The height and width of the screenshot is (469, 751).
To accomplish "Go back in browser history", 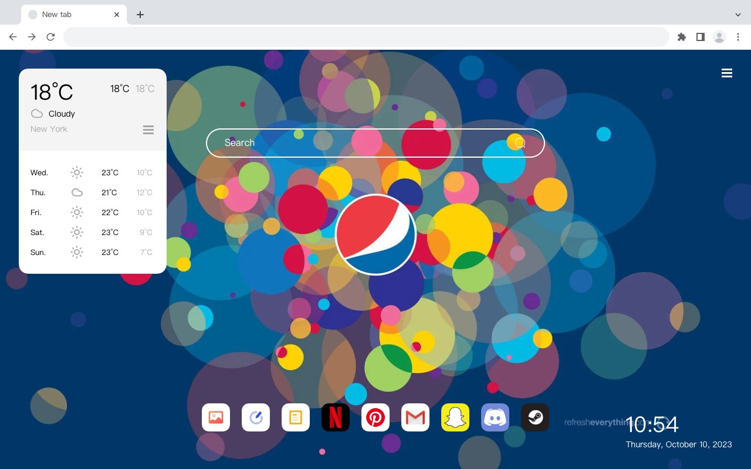I will point(13,37).
